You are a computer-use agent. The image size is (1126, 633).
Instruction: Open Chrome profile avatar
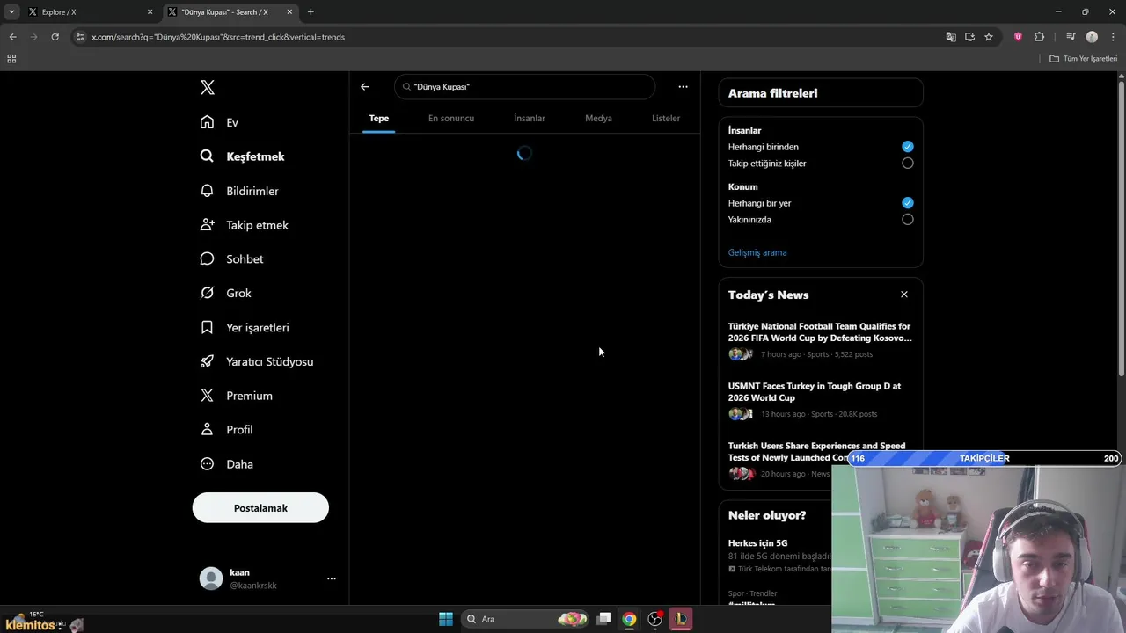pyautogui.click(x=1092, y=37)
